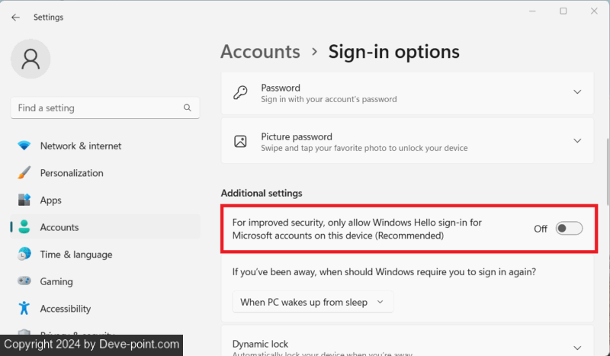Click the Time & language globe icon

point(24,255)
